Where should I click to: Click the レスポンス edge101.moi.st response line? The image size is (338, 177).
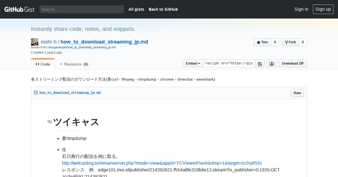(x=171, y=170)
